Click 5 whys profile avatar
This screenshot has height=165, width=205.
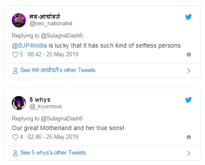point(19,103)
